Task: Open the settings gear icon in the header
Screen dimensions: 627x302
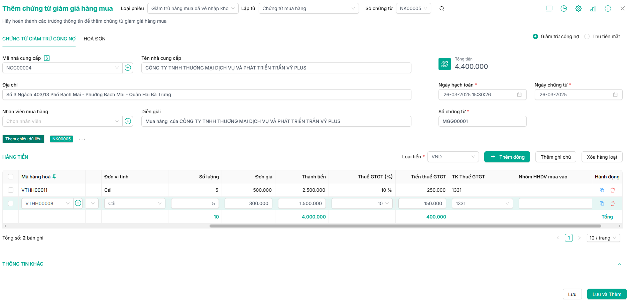Action: click(578, 9)
